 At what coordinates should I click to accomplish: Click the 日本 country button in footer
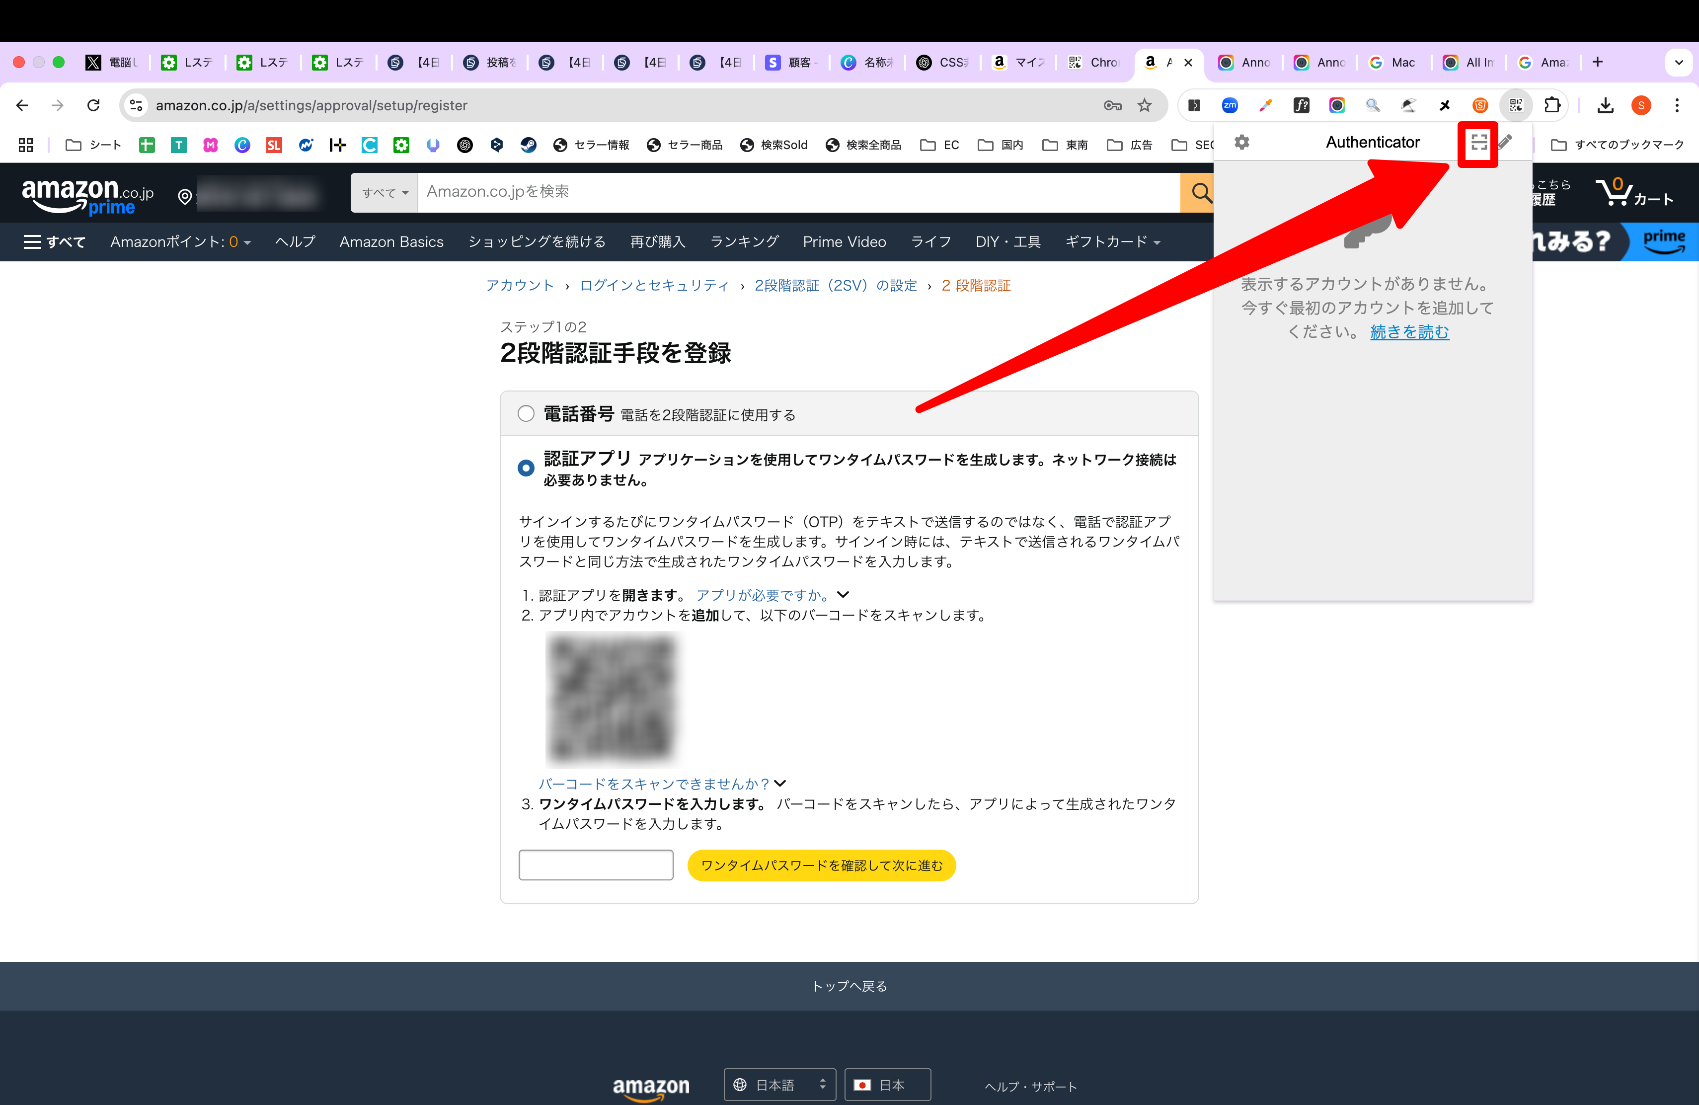coord(887,1085)
